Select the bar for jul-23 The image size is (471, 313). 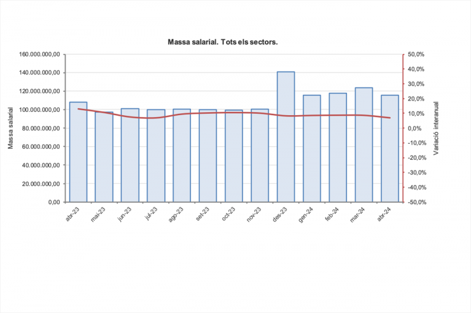point(156,159)
